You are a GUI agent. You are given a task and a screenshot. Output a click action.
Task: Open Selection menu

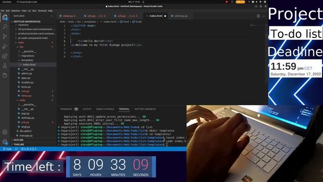[16, 11]
